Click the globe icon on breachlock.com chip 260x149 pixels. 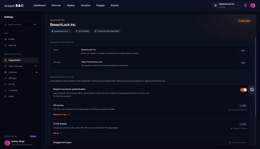[x=52, y=31]
